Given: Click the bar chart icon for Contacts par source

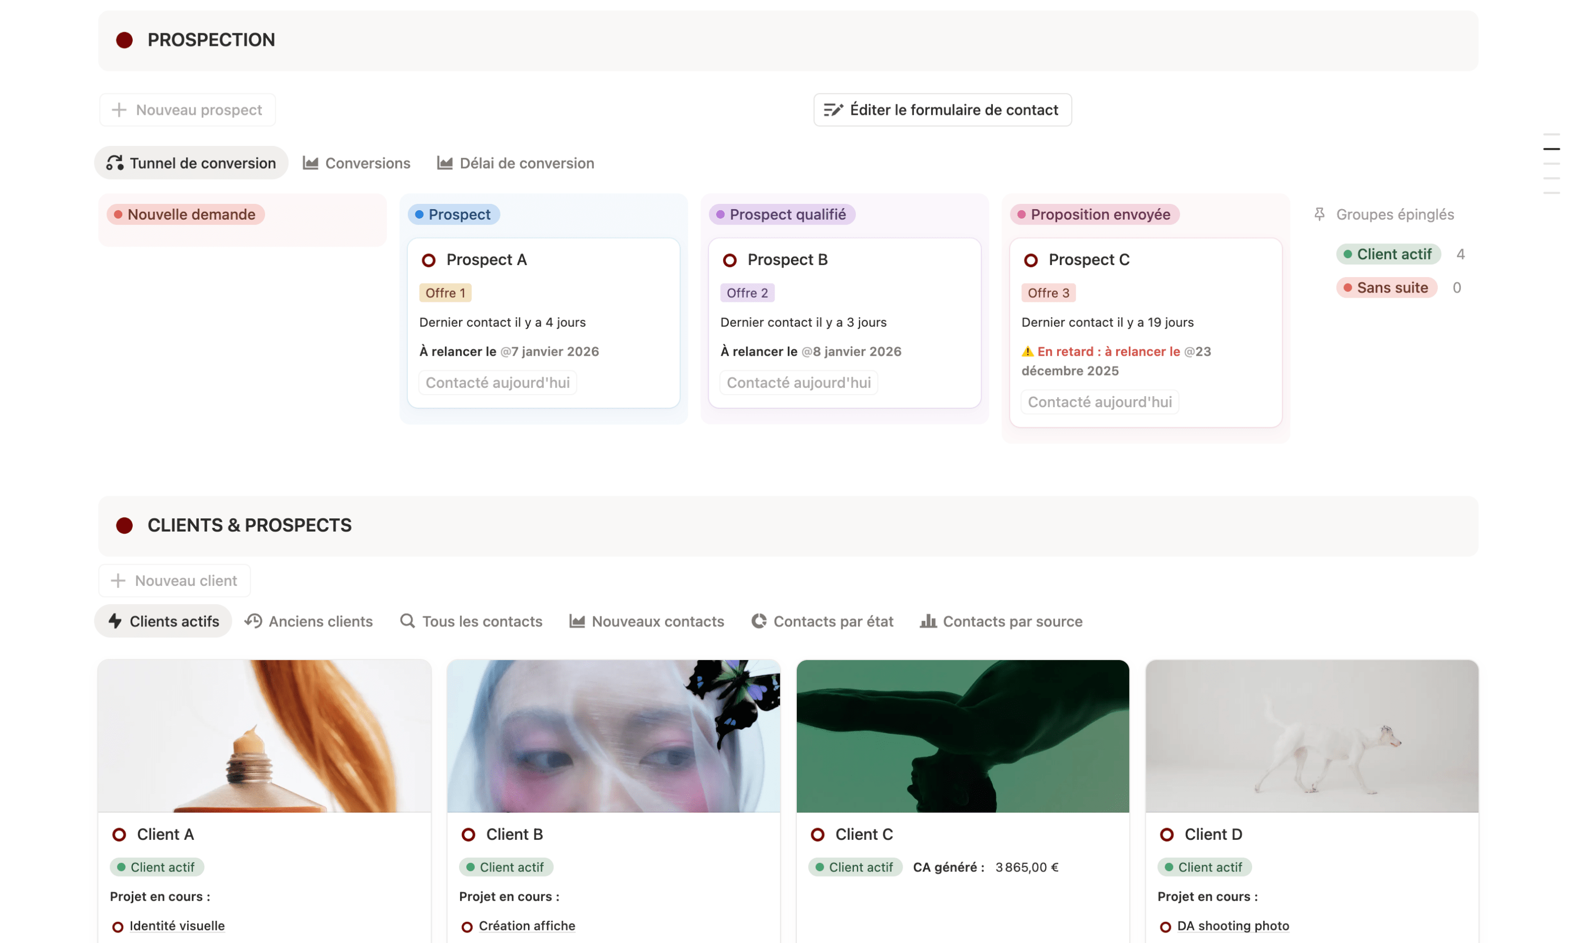Looking at the screenshot, I should click(x=928, y=622).
